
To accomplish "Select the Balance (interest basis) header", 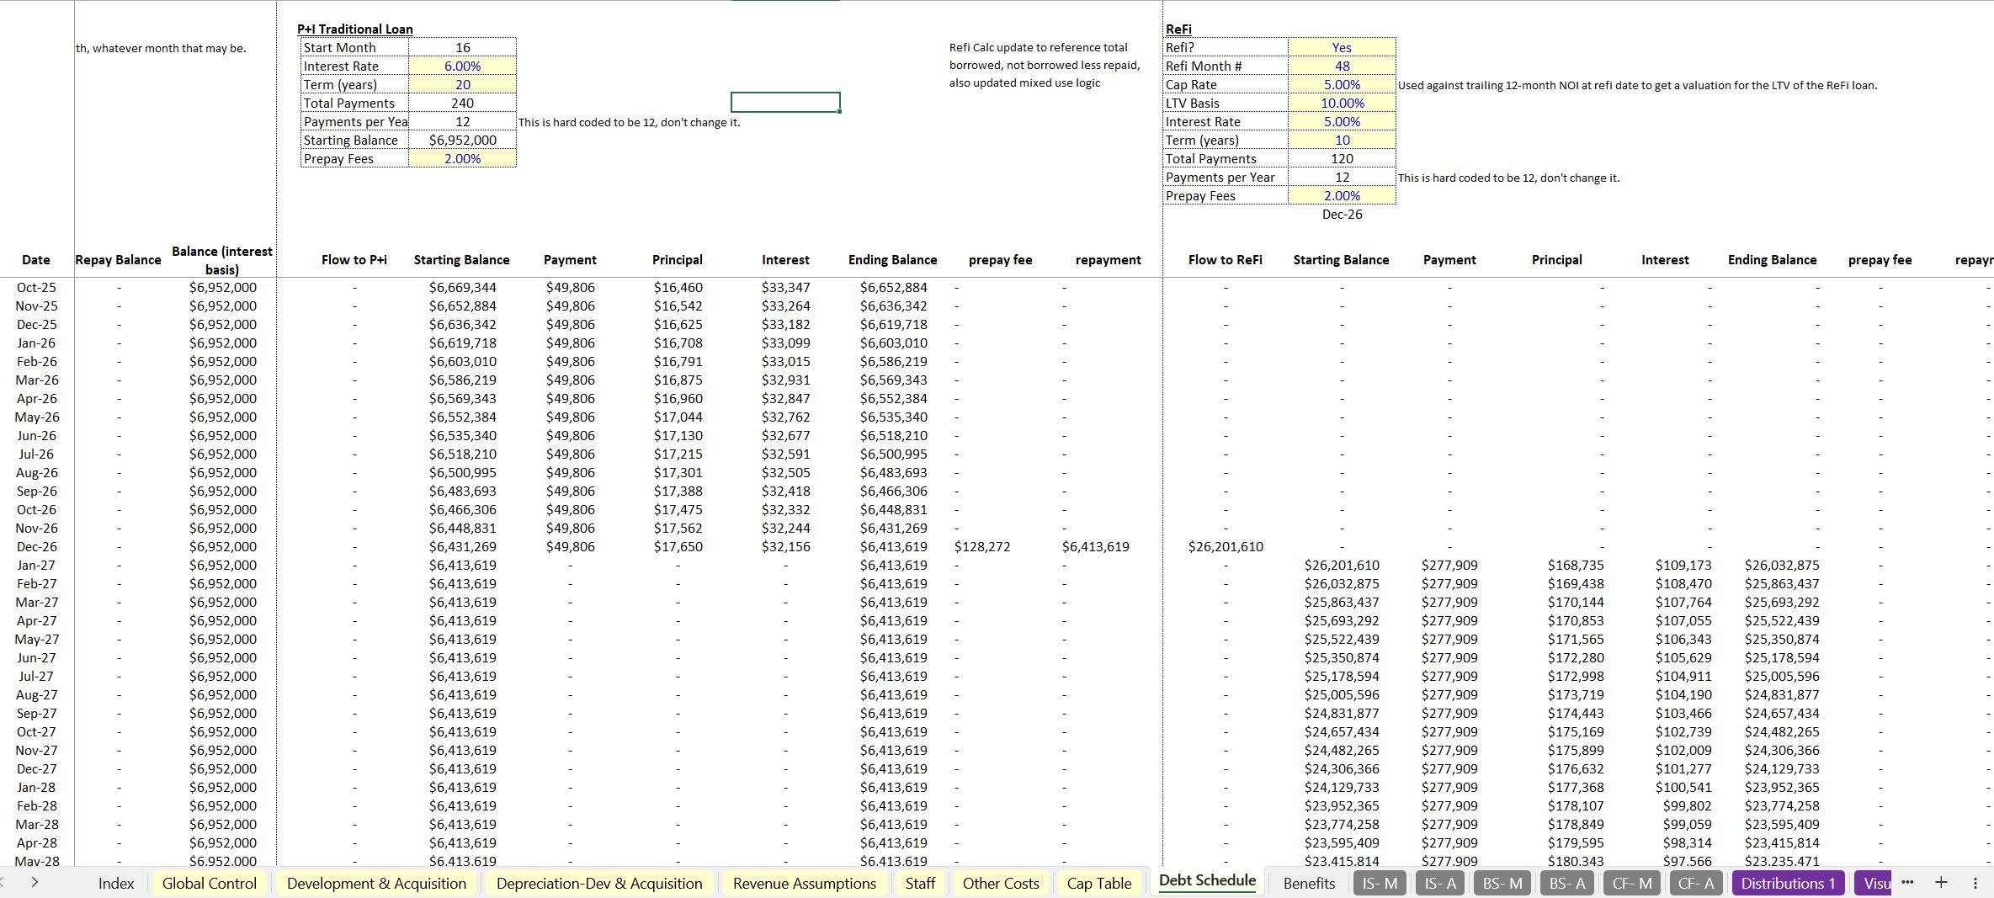I will [x=222, y=260].
